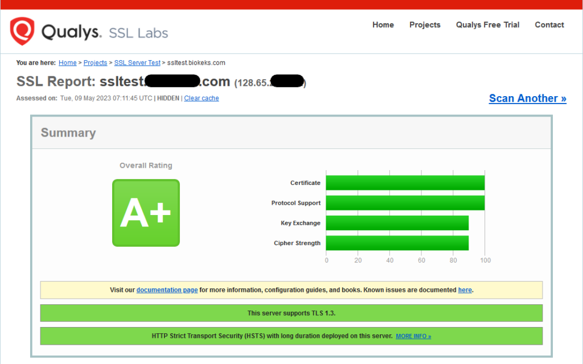This screenshot has height=364, width=583.
Task: Click the Projects breadcrumb link
Action: tap(95, 63)
